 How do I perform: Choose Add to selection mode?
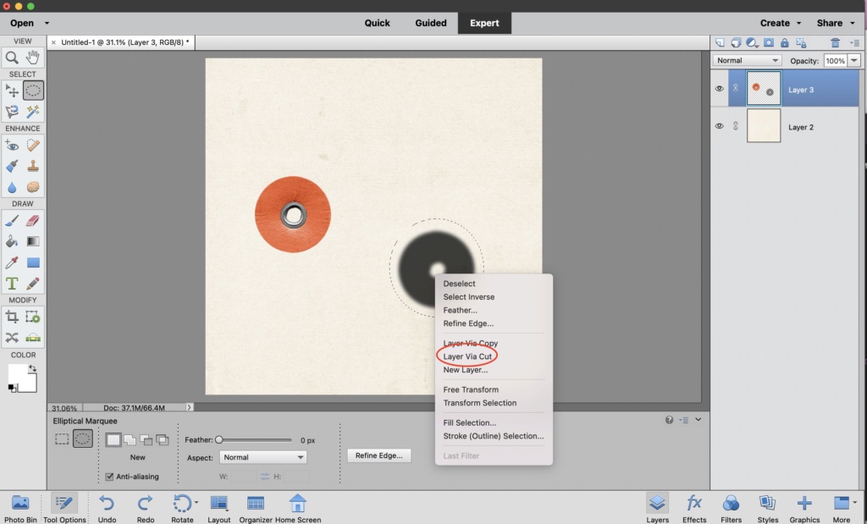(x=130, y=440)
